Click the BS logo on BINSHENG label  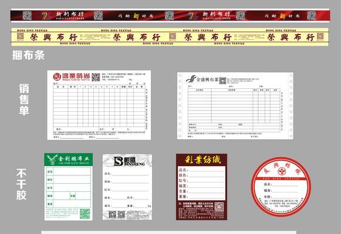click(119, 161)
